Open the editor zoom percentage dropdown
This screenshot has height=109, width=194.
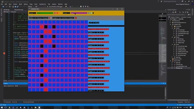pyautogui.click(x=6, y=81)
